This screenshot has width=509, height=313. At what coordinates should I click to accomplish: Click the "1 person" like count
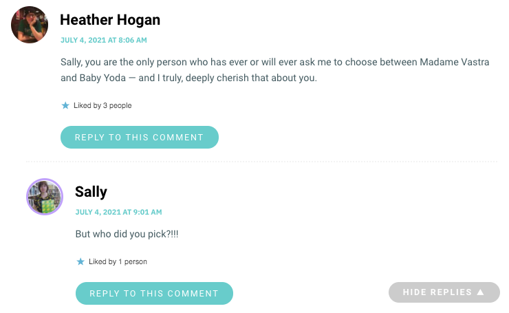133,261
